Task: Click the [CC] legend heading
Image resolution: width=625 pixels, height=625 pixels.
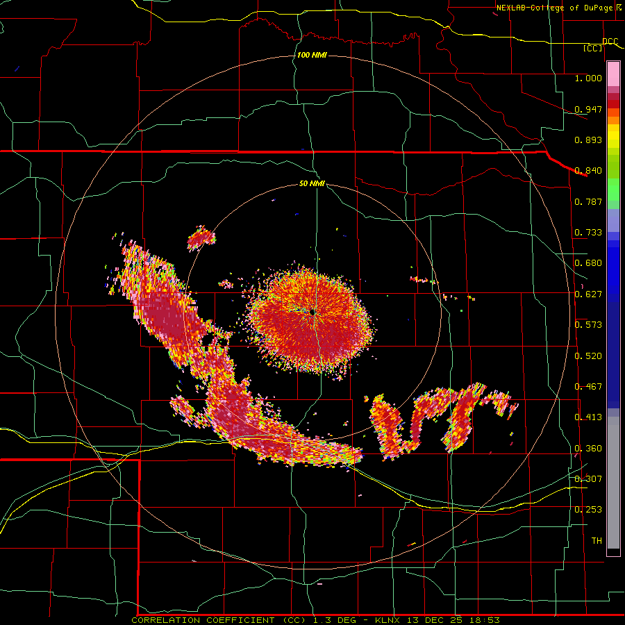Action: click(x=593, y=48)
